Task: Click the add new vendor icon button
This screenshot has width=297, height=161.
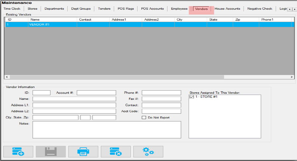Action: pyautogui.click(x=18, y=151)
